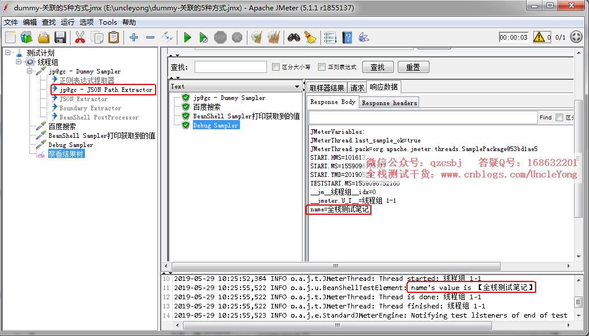Toggle the checkbox next to Find
Image resolution: width=589 pixels, height=336 pixels.
click(559, 117)
